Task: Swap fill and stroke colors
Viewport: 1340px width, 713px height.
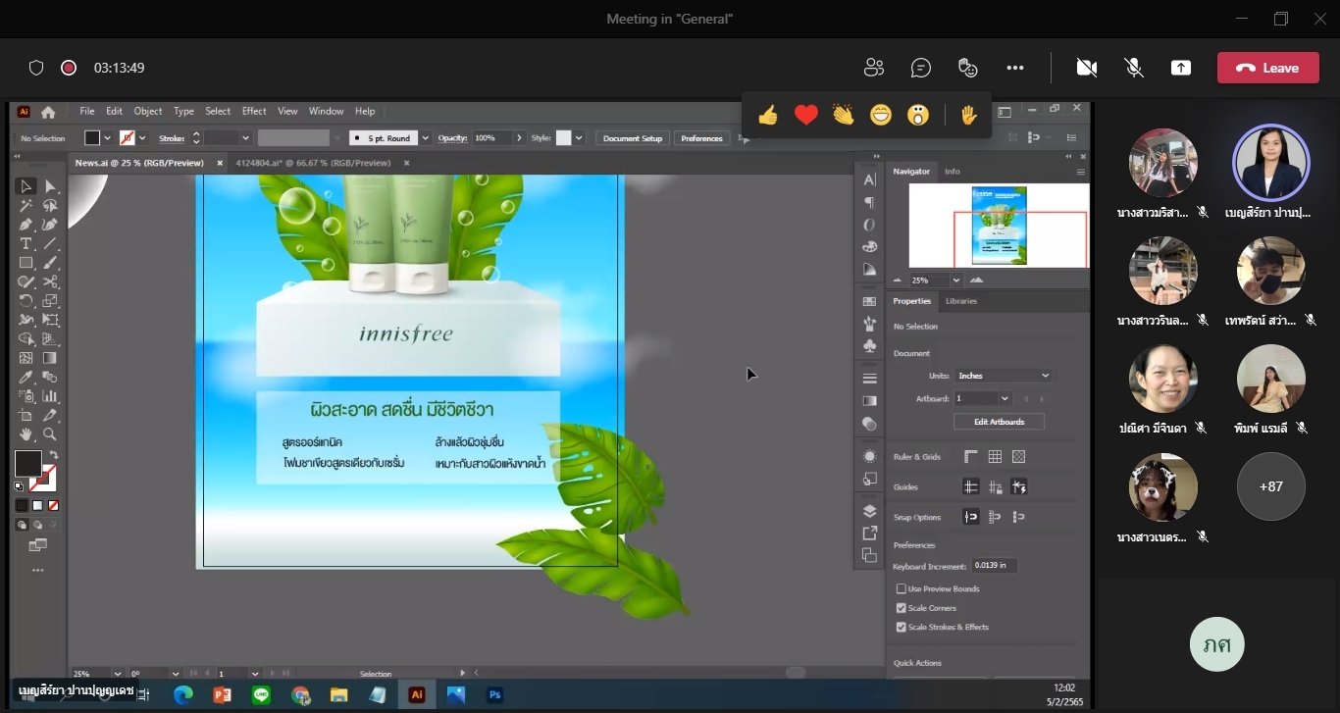Action: tap(53, 455)
